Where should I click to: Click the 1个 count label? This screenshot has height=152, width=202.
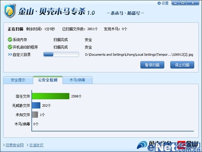(x=42, y=115)
